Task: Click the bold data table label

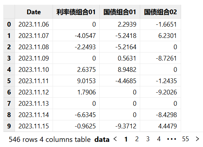Action: [x=102, y=140]
